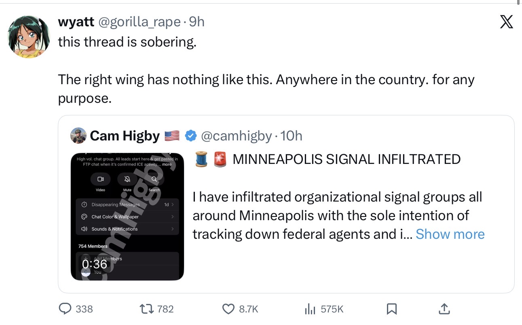Screen dimensions: 522x325
Task: Open the quoted tweet's 10h timestamp
Action: click(x=291, y=136)
